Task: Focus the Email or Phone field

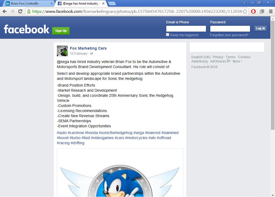Action: (186, 28)
